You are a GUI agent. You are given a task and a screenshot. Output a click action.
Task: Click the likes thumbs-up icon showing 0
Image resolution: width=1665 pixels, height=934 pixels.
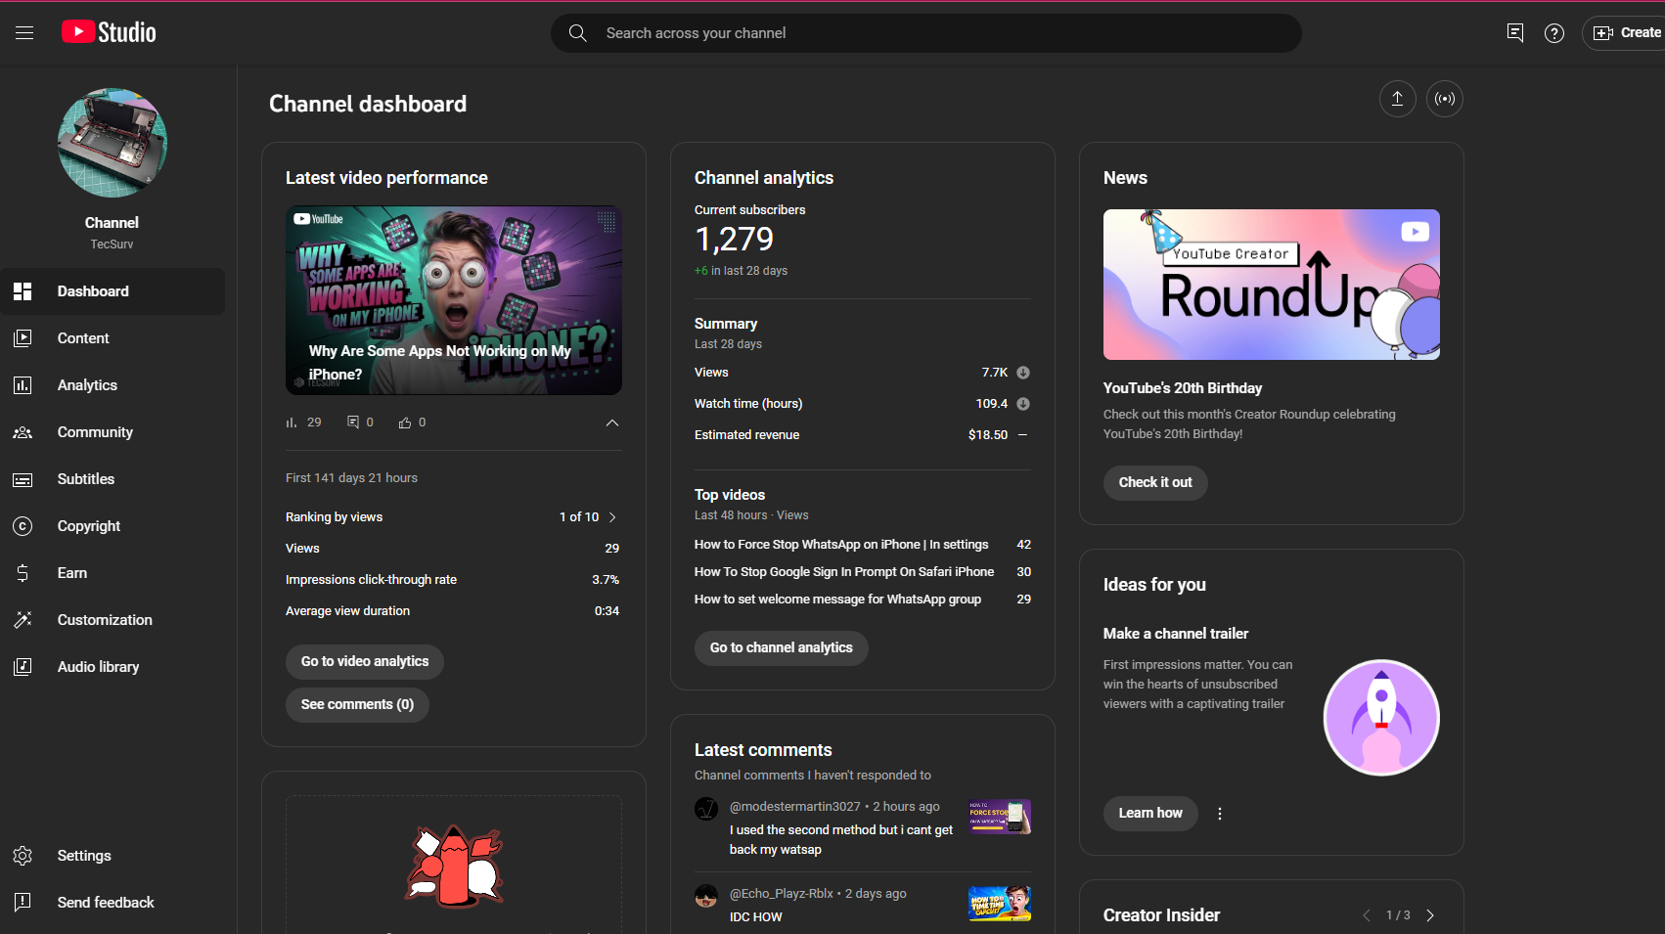[405, 423]
